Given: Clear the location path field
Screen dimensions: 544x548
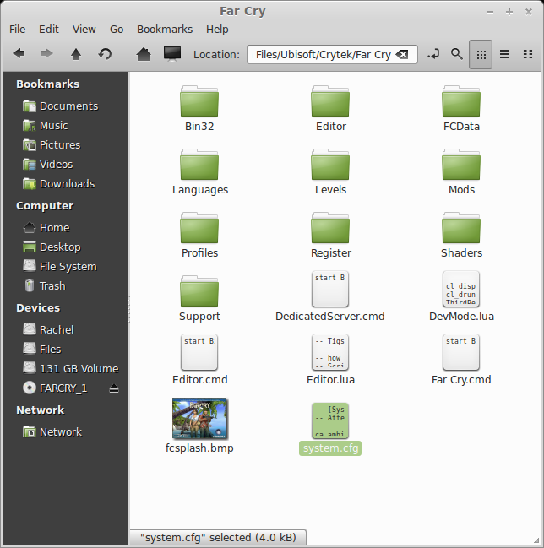Looking at the screenshot, I should (x=402, y=55).
